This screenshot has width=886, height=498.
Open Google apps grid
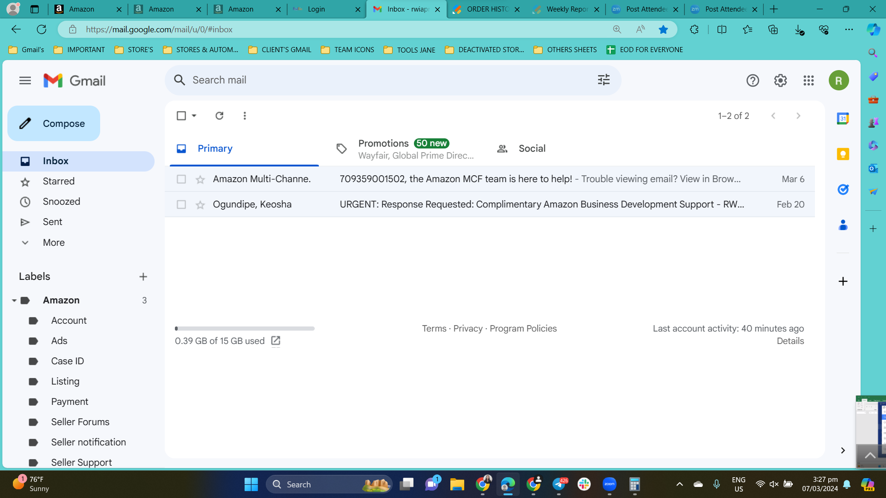coord(808,81)
